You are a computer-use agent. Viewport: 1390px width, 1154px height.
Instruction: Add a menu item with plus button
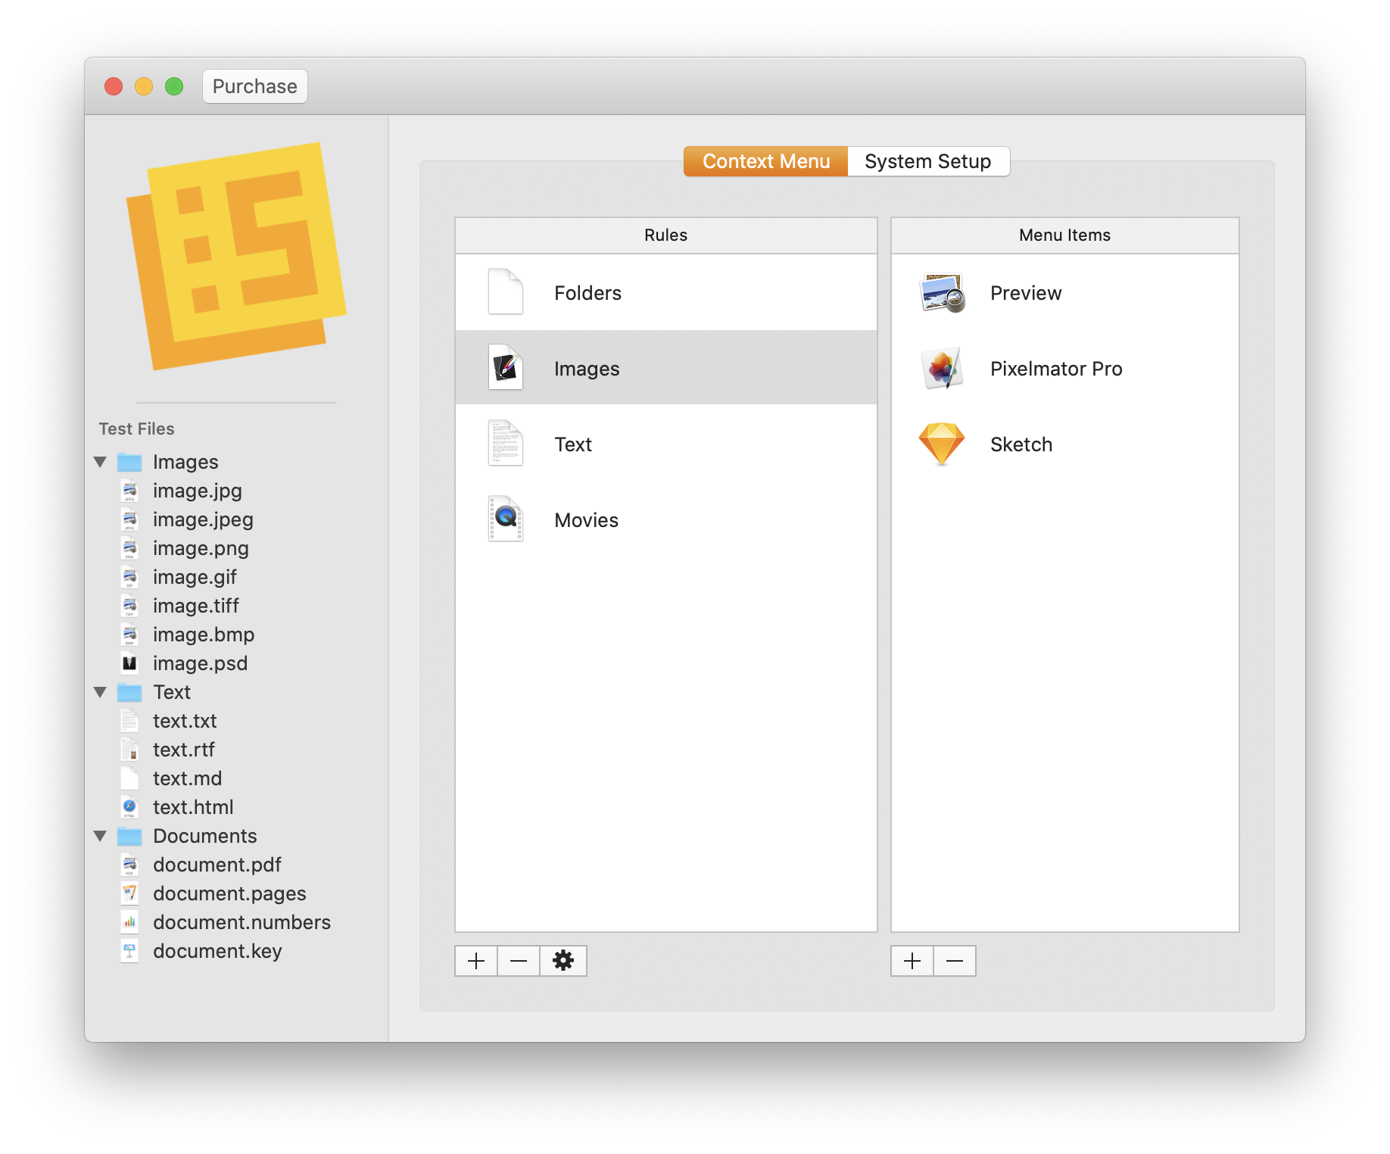point(912,961)
